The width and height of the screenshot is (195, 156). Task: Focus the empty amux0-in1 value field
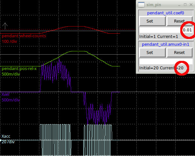(166, 61)
